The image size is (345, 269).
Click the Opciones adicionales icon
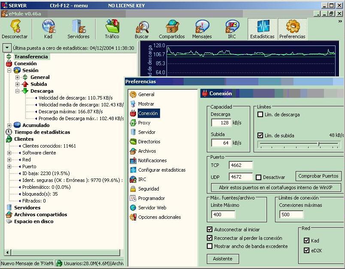tap(133, 217)
